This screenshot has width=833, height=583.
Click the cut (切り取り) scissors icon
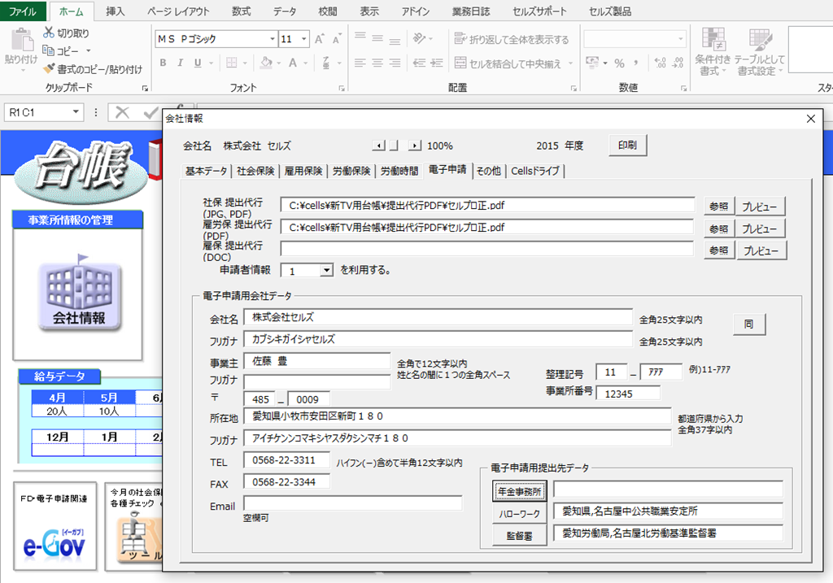pos(49,33)
